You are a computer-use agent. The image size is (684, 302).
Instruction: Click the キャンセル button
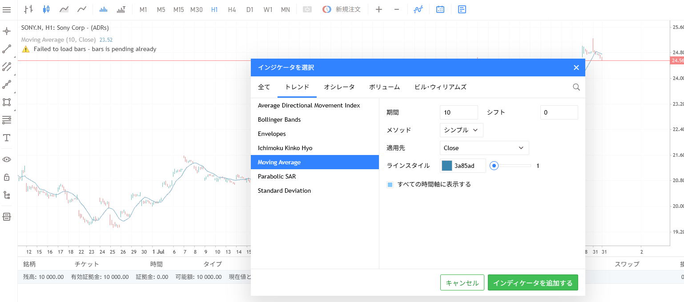pos(462,283)
